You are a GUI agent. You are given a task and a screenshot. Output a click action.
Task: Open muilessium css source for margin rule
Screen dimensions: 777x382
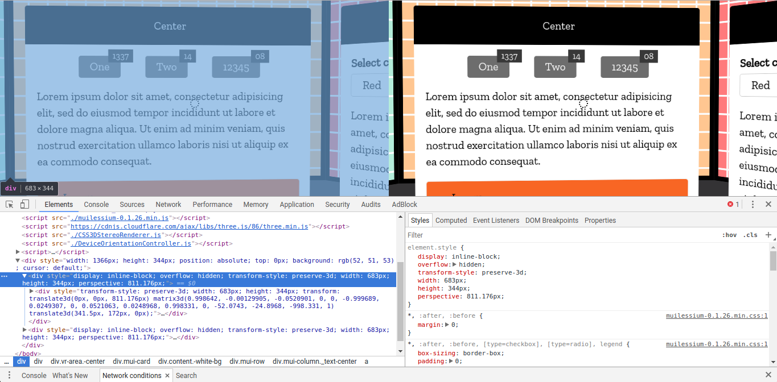click(x=717, y=316)
